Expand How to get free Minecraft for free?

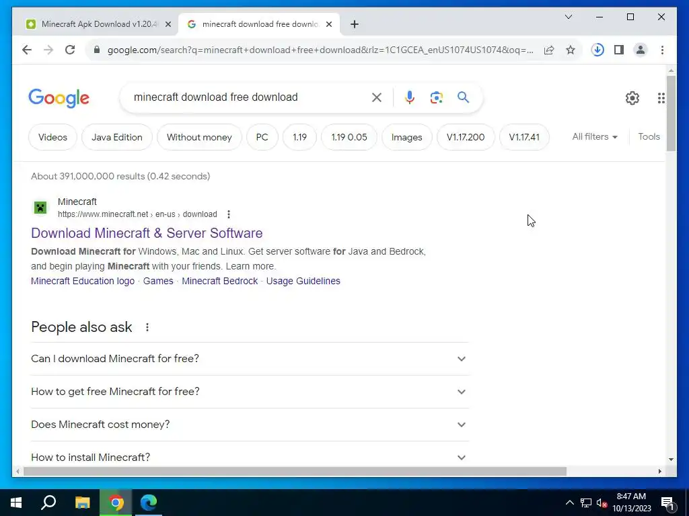point(250,392)
